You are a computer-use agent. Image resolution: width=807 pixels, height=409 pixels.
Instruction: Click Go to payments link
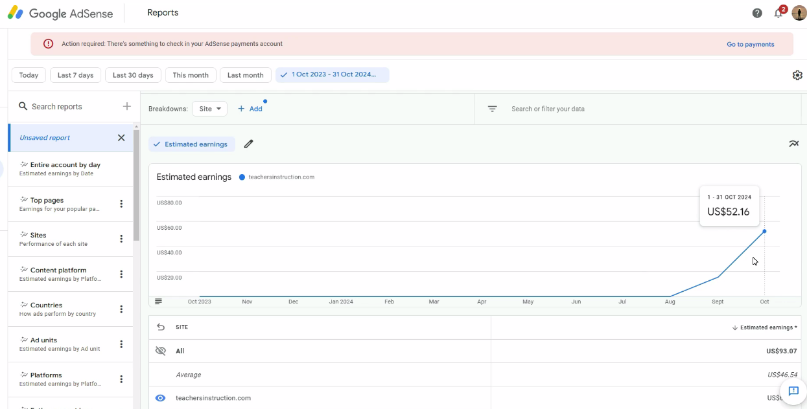click(751, 44)
